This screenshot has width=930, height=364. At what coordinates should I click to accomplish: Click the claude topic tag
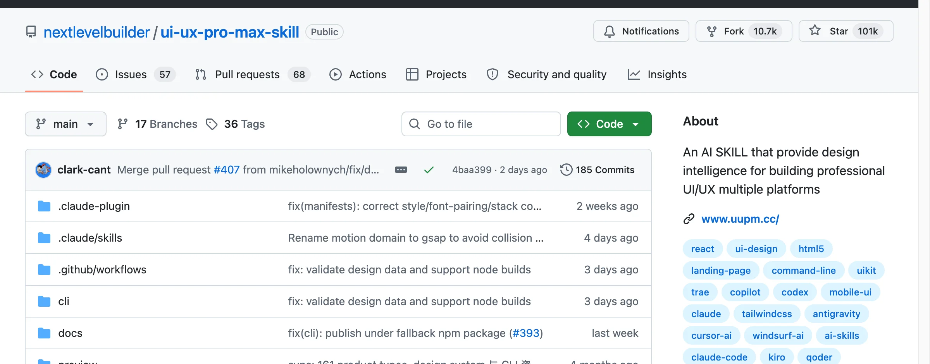706,314
